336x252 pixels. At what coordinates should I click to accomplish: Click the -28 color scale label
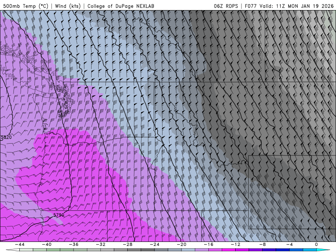click(x=128, y=244)
